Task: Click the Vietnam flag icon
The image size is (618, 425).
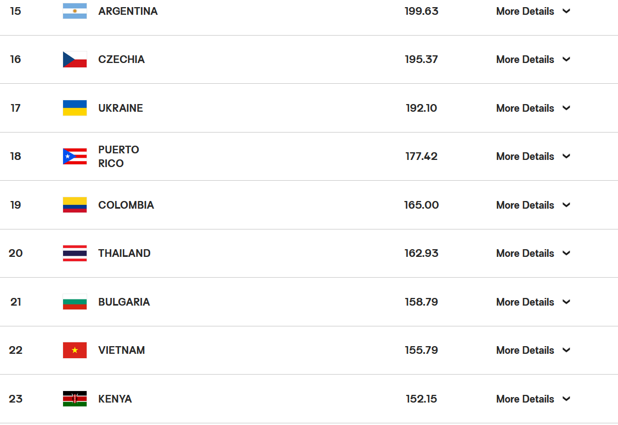Action: click(x=75, y=350)
